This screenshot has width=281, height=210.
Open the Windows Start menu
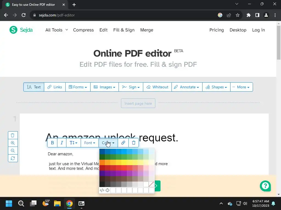(x=9, y=203)
